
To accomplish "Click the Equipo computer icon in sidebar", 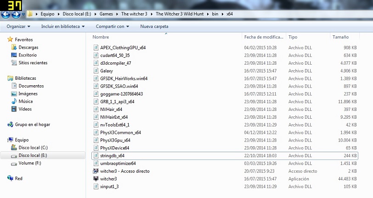I will (x=10, y=140).
